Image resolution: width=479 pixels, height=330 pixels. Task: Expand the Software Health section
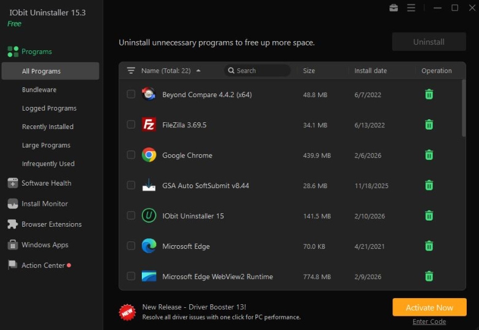click(46, 183)
